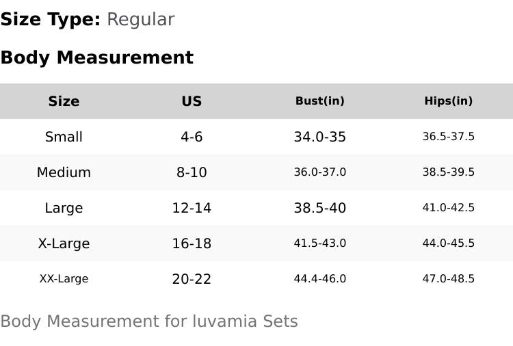This screenshot has width=513, height=346.
Task: Click the US size 20-22 cell
Action: point(192,279)
